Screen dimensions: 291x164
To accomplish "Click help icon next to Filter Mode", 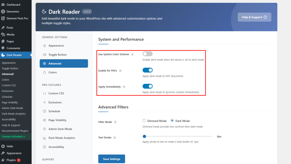I will (115, 122).
